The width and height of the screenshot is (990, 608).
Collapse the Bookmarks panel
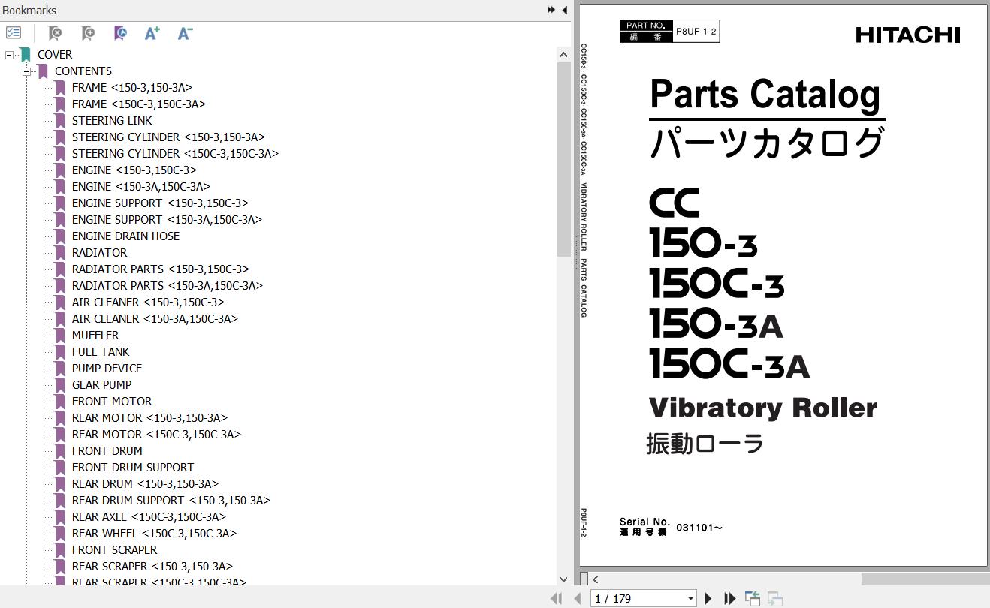(x=564, y=10)
